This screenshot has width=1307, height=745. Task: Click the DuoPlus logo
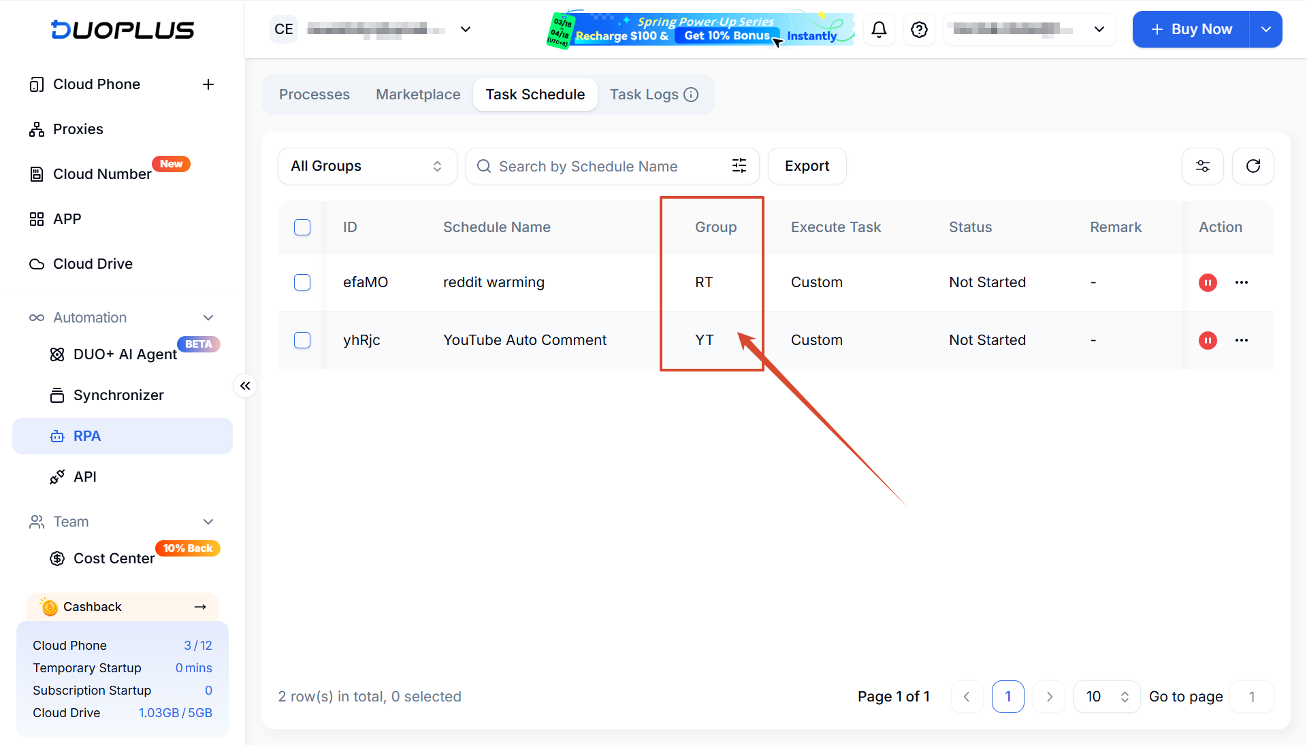tap(123, 29)
